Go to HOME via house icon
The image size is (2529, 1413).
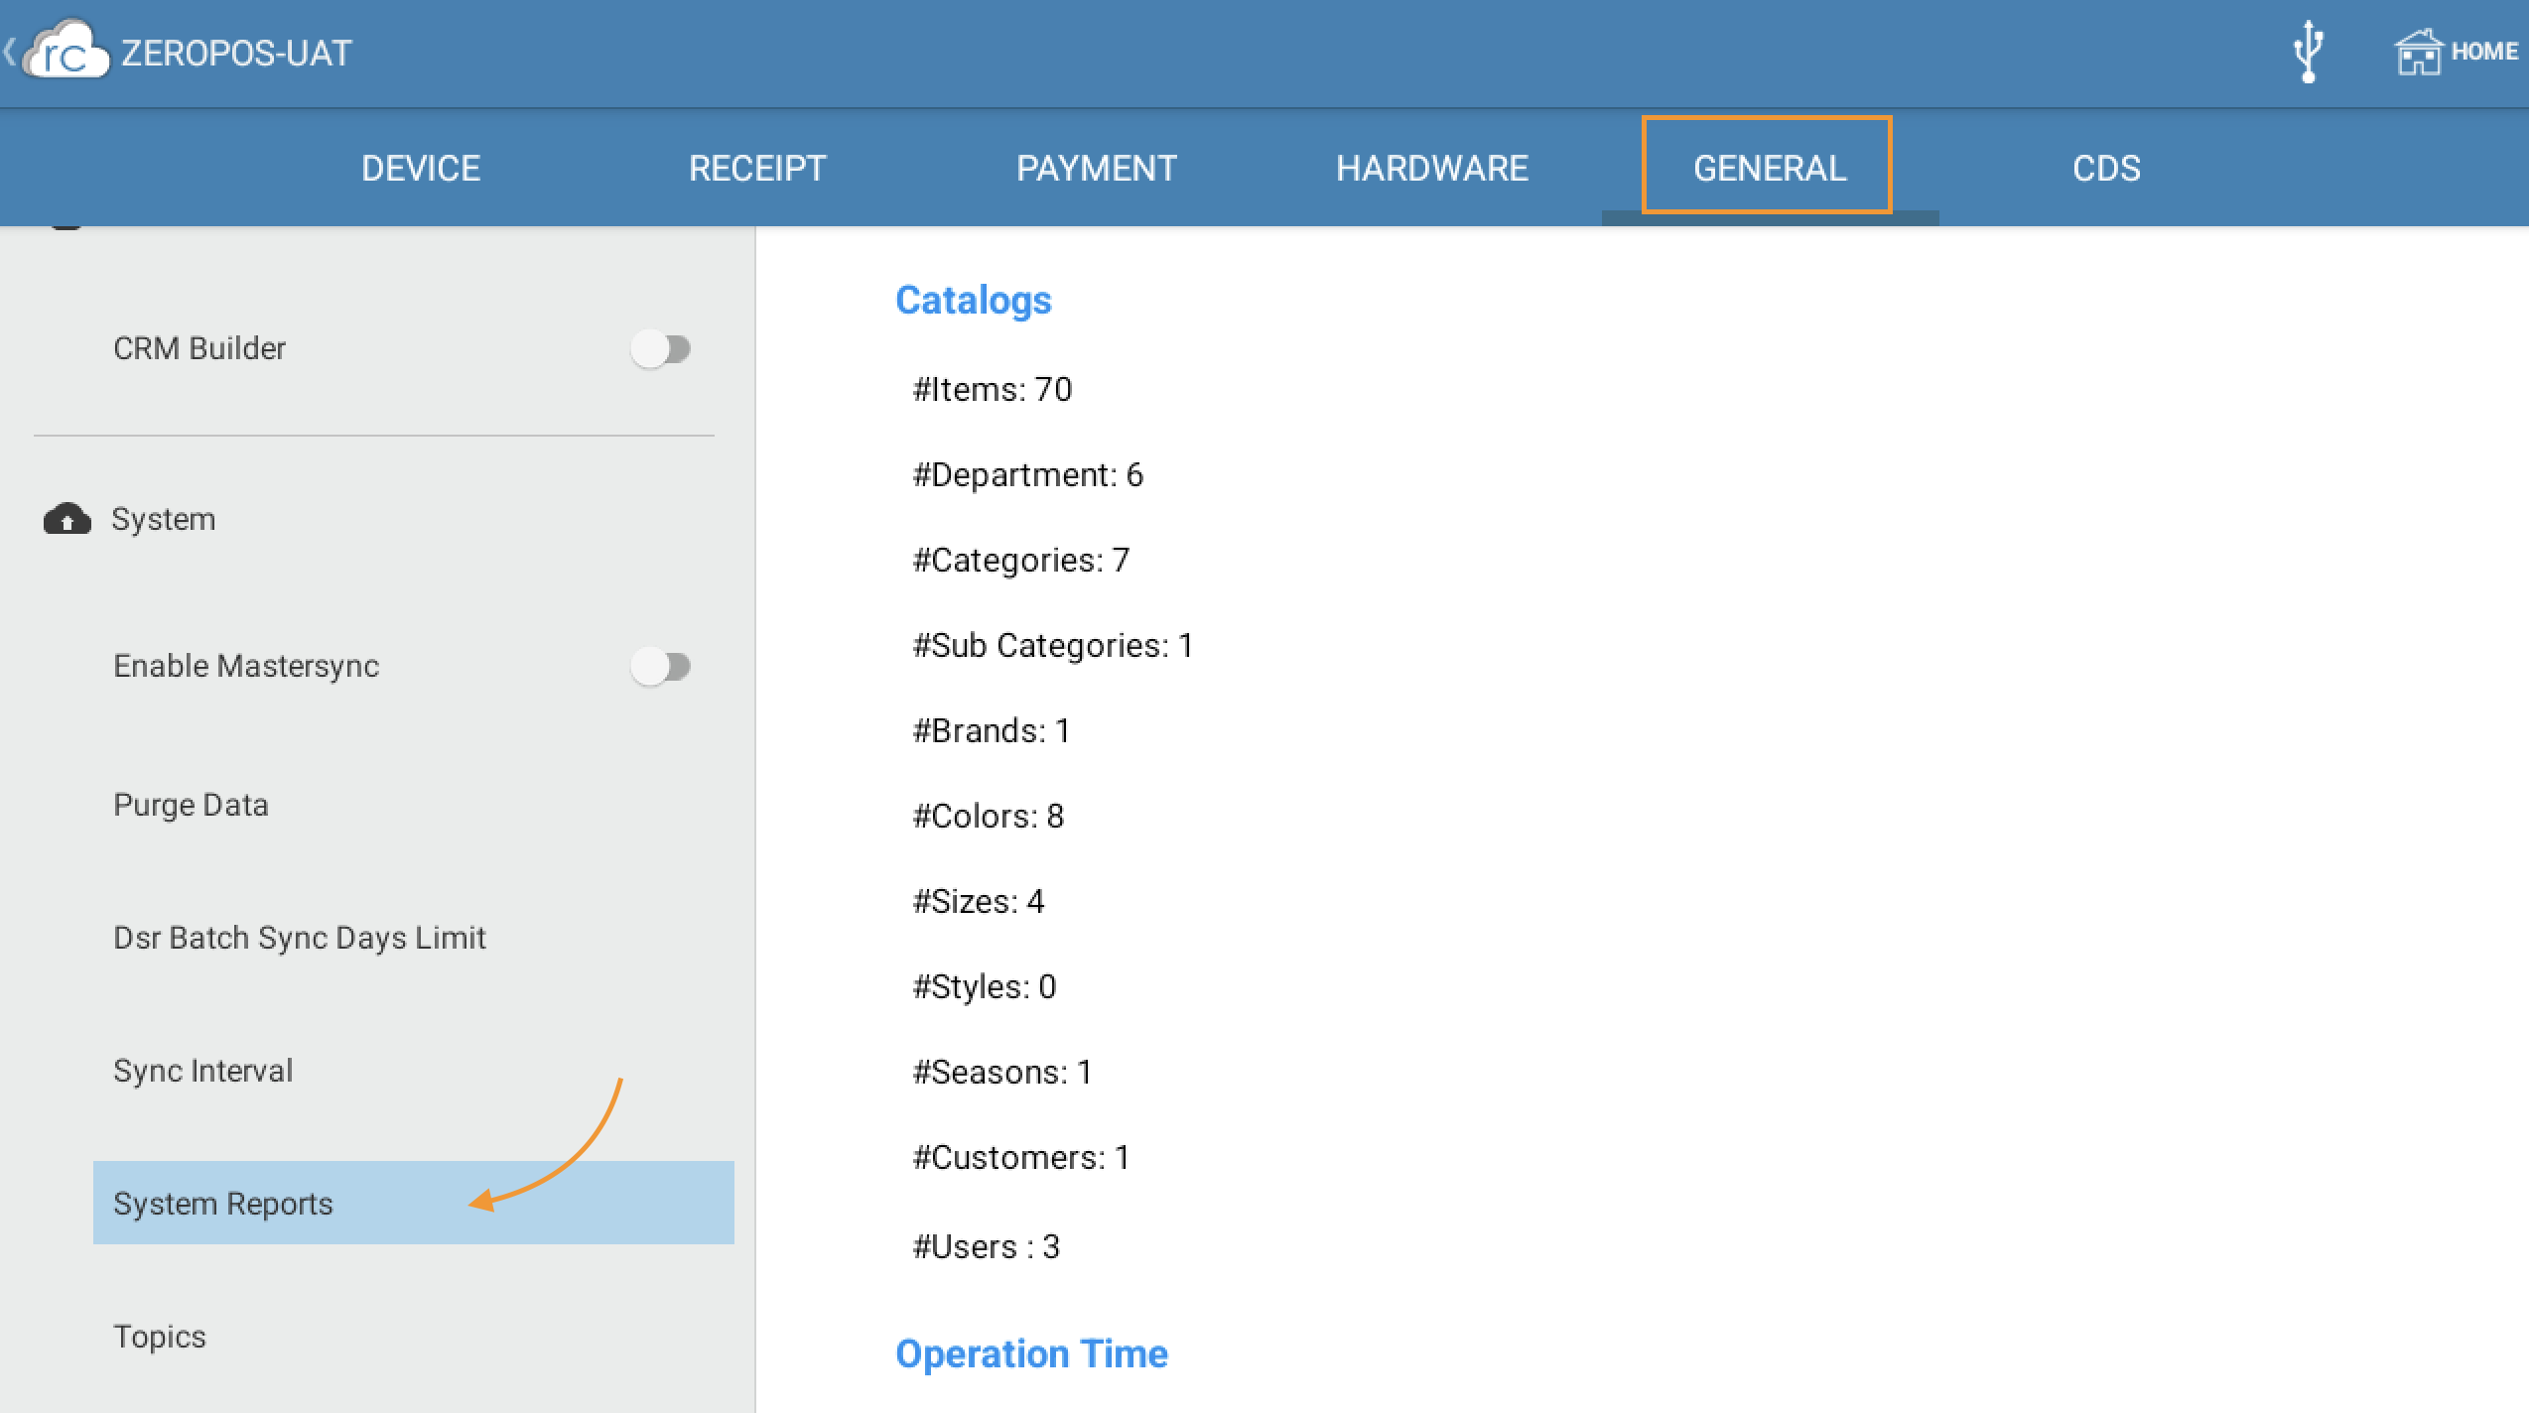(2456, 52)
